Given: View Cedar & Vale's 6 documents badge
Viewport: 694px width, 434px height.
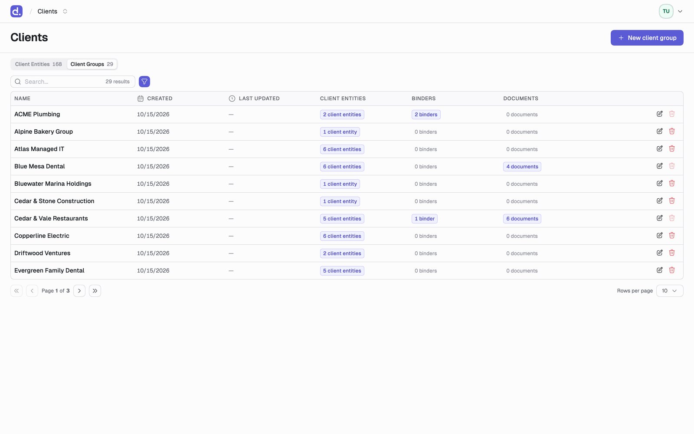Looking at the screenshot, I should pyautogui.click(x=522, y=219).
